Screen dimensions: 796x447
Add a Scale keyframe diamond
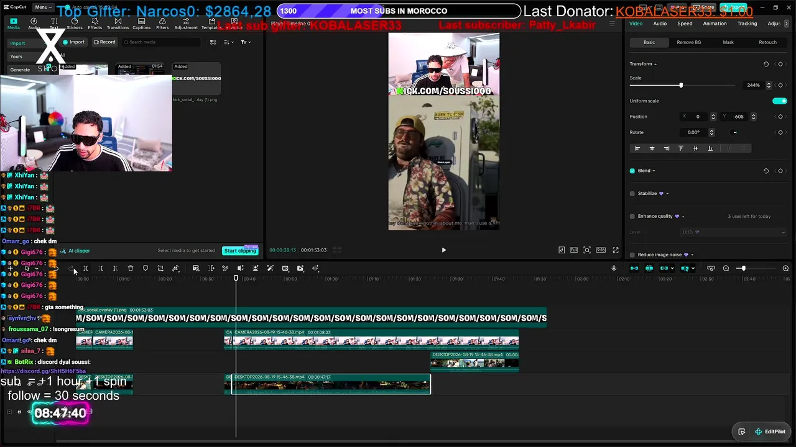[780, 85]
